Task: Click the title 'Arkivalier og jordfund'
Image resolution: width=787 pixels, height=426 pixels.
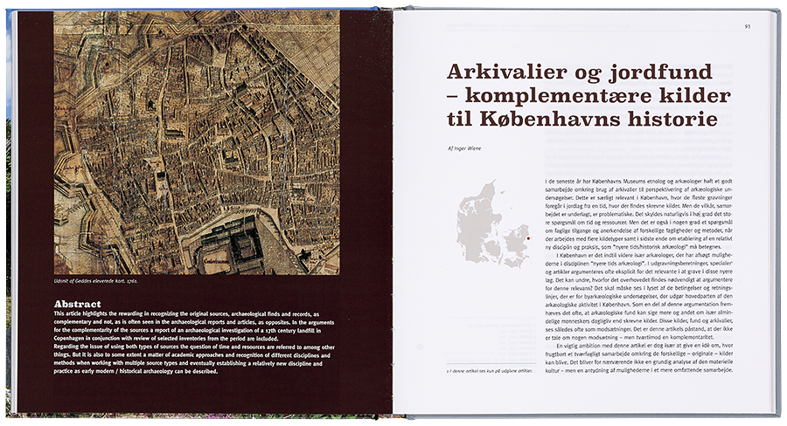Action: click(x=579, y=72)
